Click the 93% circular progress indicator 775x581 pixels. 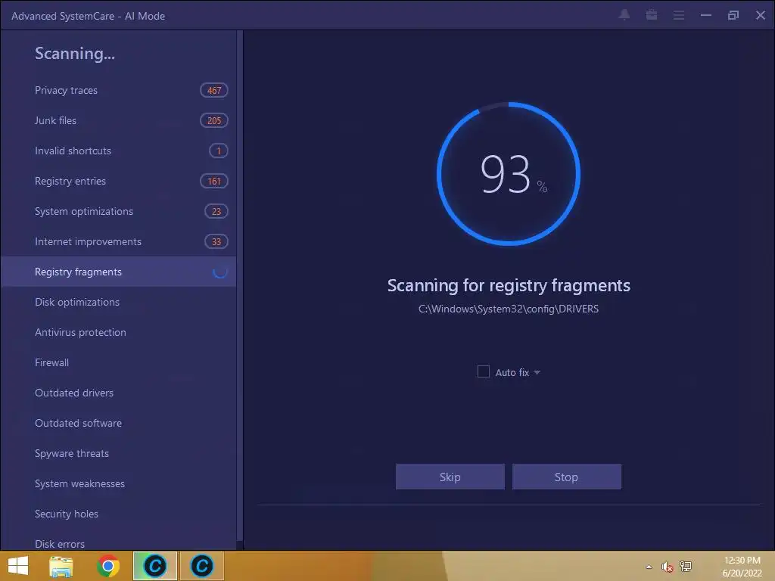(509, 173)
